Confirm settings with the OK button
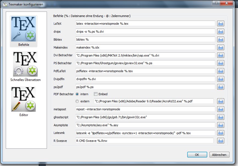238x166 pixels. 197,155
